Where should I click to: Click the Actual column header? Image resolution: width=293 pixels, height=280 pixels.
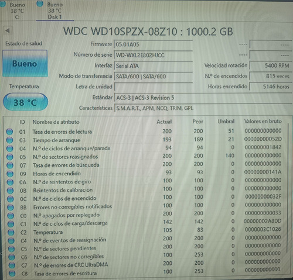coord(164,122)
